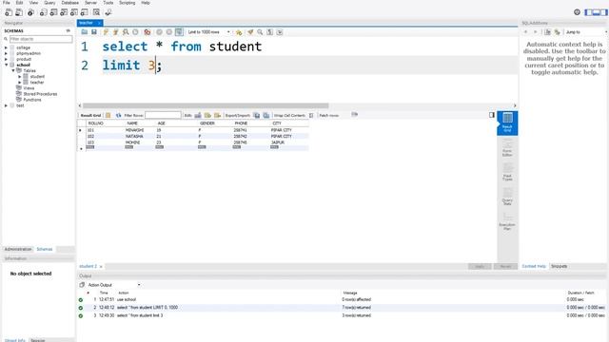Toggle word wrap icon in editor toolbar
This screenshot has height=342, width=609.
280,32
